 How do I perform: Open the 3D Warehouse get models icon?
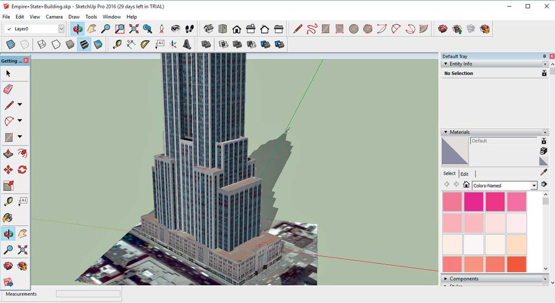tap(443, 29)
